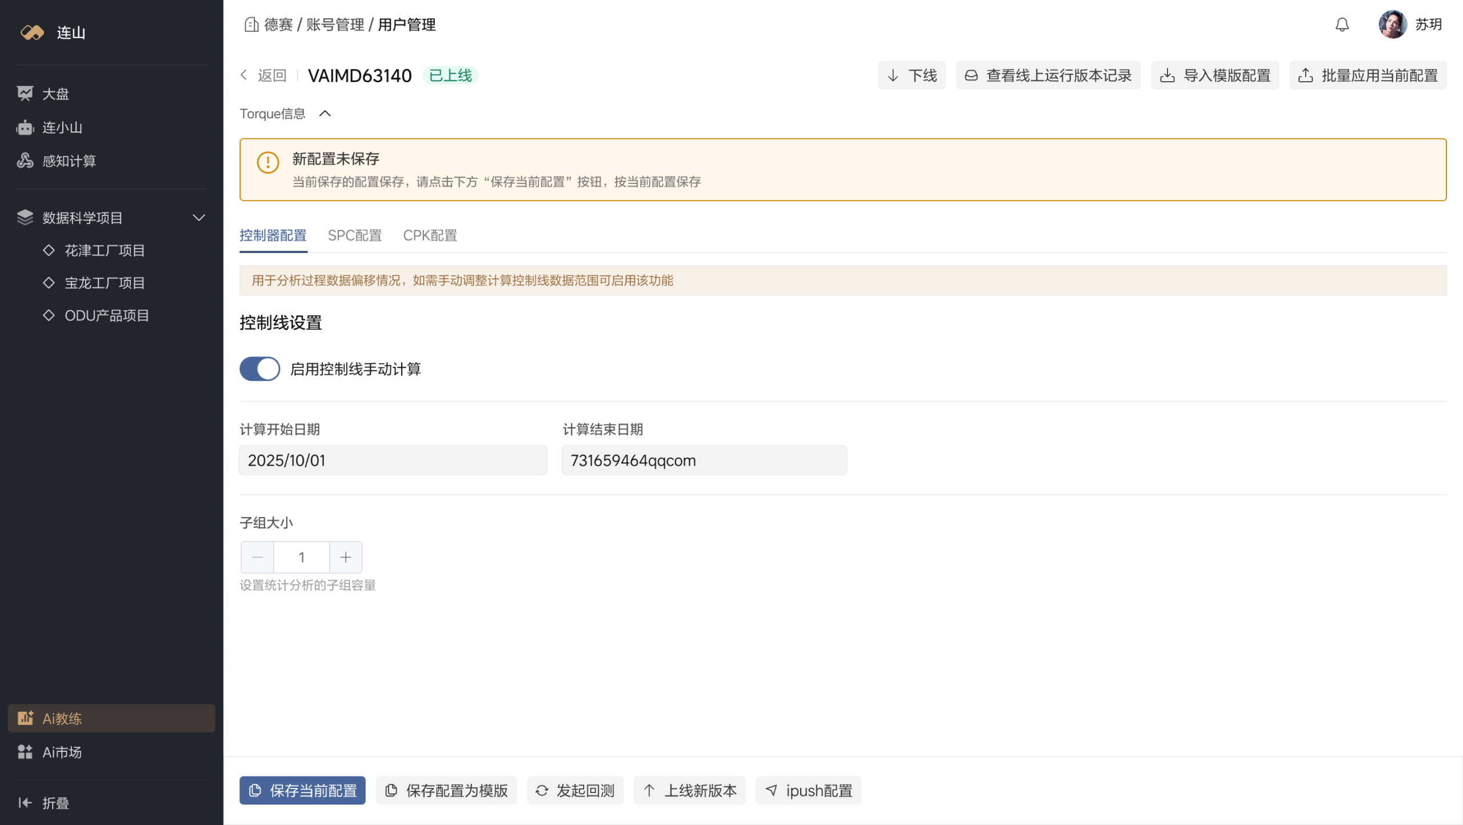Viewport: 1463px width, 825px height.
Task: Select ODU产品项目 in sidebar
Action: (107, 315)
